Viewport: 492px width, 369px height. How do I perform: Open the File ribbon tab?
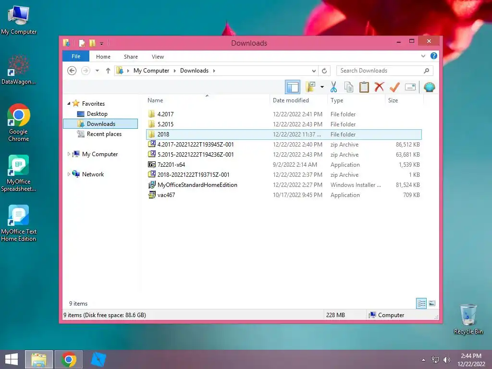coord(76,56)
